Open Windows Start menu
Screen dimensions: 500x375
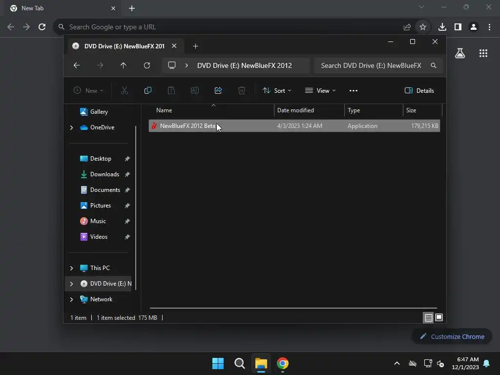tap(218, 363)
